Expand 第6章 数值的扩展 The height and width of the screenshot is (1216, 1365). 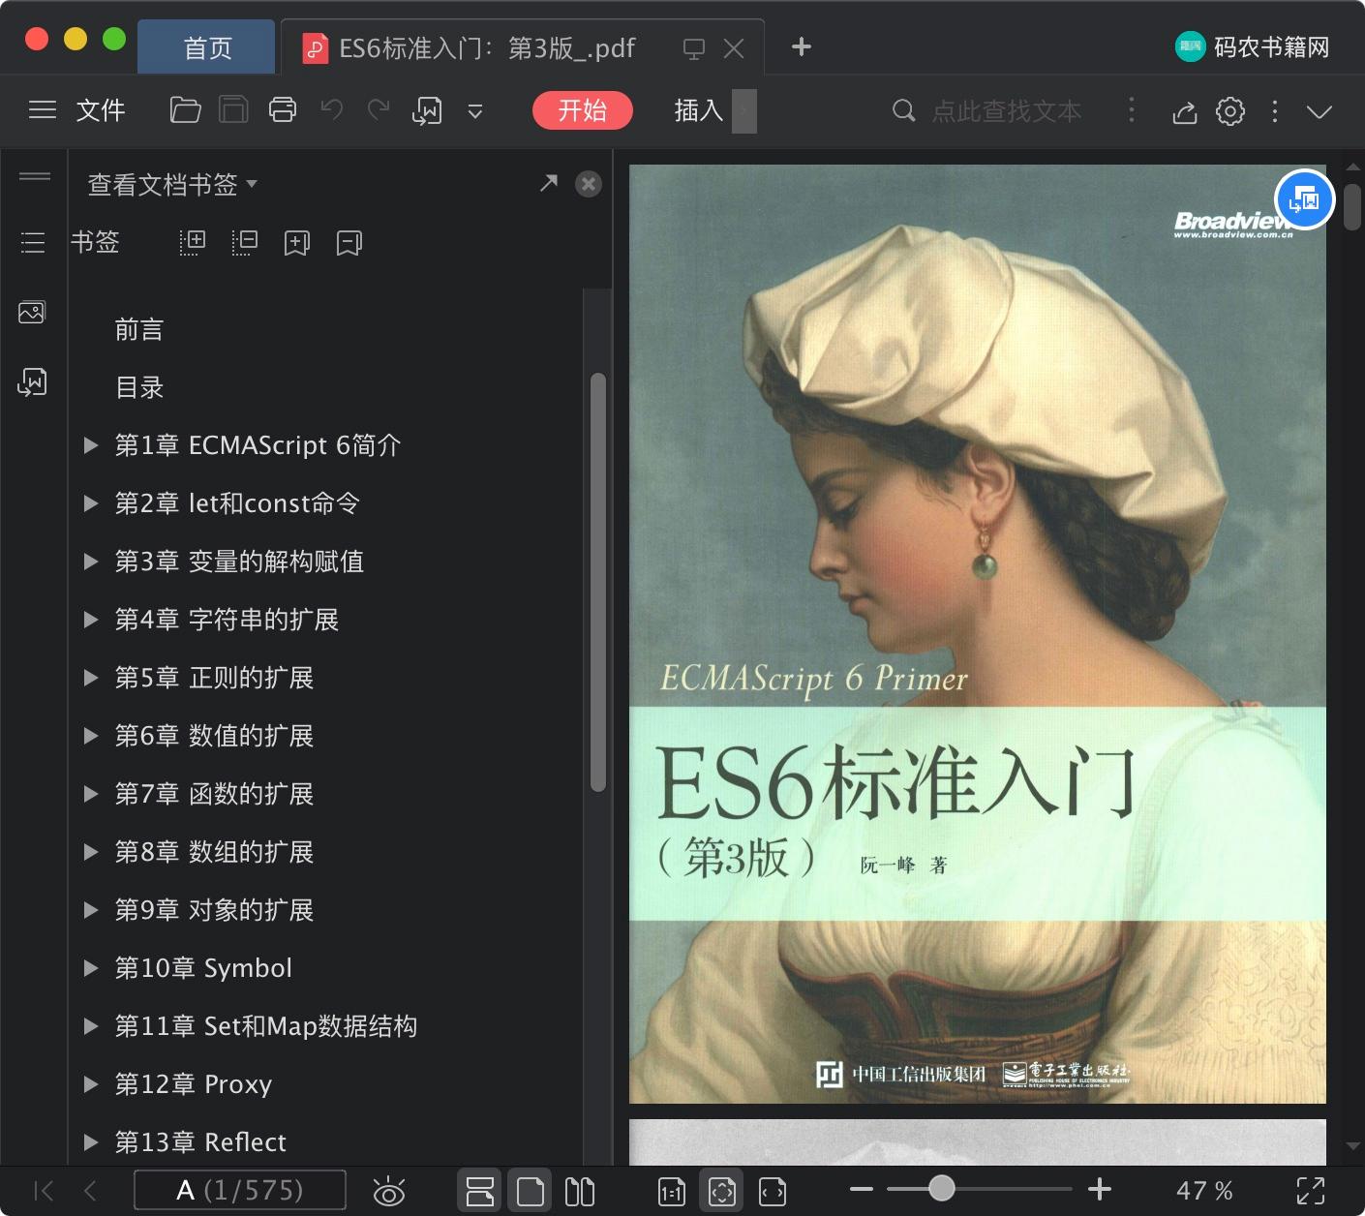click(91, 736)
